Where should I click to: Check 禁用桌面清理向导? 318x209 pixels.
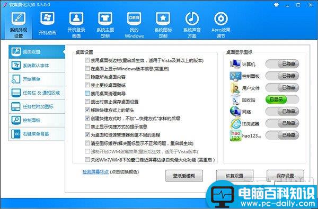(87, 93)
